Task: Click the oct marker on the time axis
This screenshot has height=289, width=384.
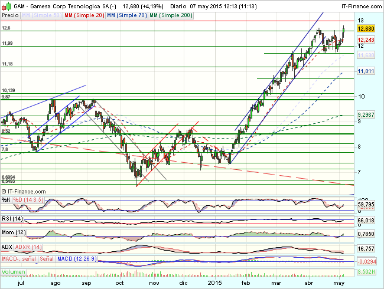Action: pyautogui.click(x=119, y=283)
